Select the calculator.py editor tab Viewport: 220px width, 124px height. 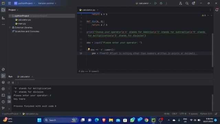pos(89,10)
